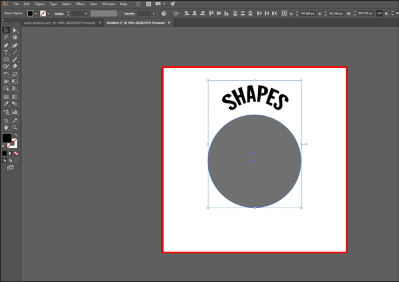Viewport: 399px width, 282px height.
Task: Open the Object menu
Action: (39, 4)
